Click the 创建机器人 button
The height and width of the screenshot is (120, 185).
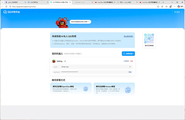pyautogui.click(x=128, y=54)
